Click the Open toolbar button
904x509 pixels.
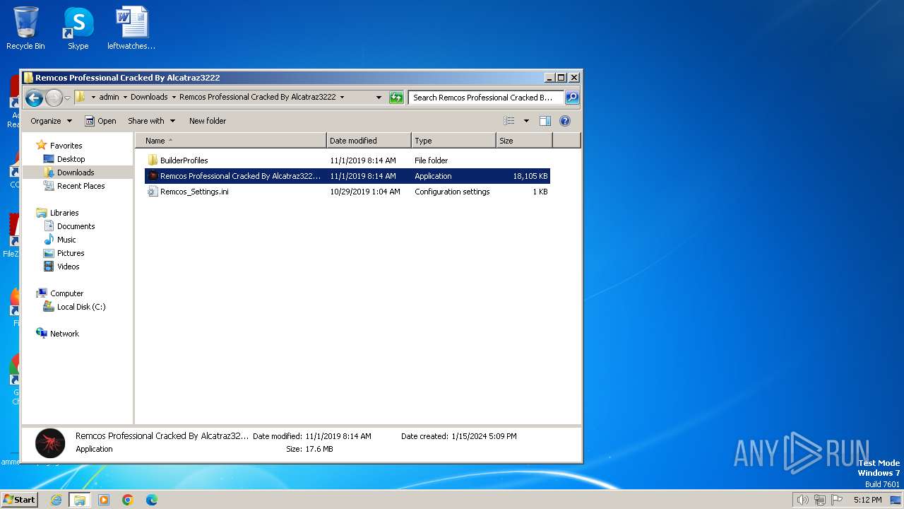(100, 121)
